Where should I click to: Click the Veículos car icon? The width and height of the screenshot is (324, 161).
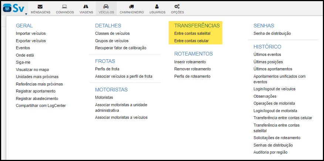pyautogui.click(x=106, y=7)
